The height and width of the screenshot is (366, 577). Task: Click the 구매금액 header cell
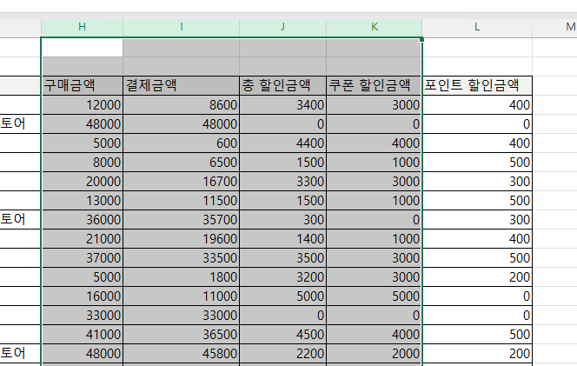coord(83,85)
